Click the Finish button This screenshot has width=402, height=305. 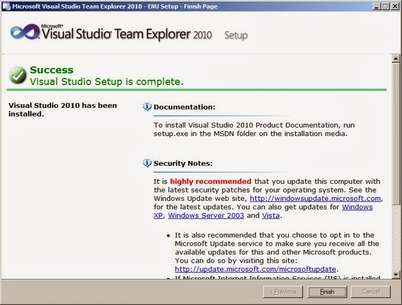tap(327, 292)
